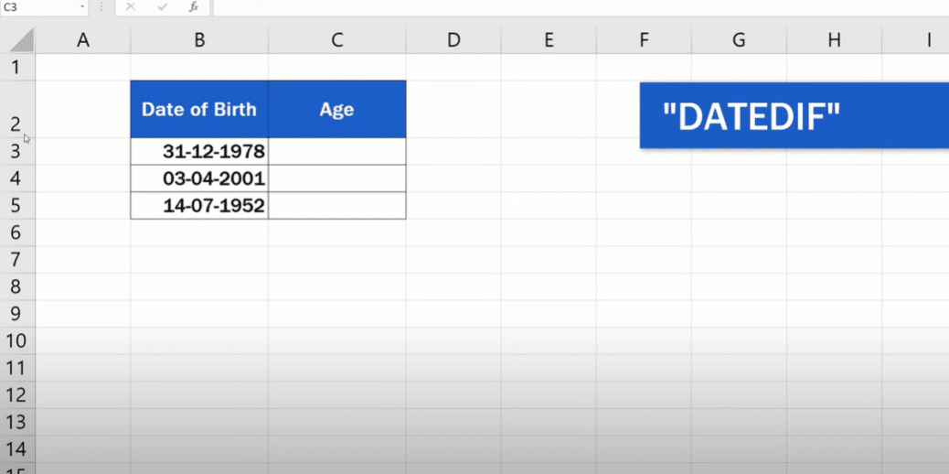The image size is (949, 474).
Task: Select row 4 header
Action: [x=17, y=178]
